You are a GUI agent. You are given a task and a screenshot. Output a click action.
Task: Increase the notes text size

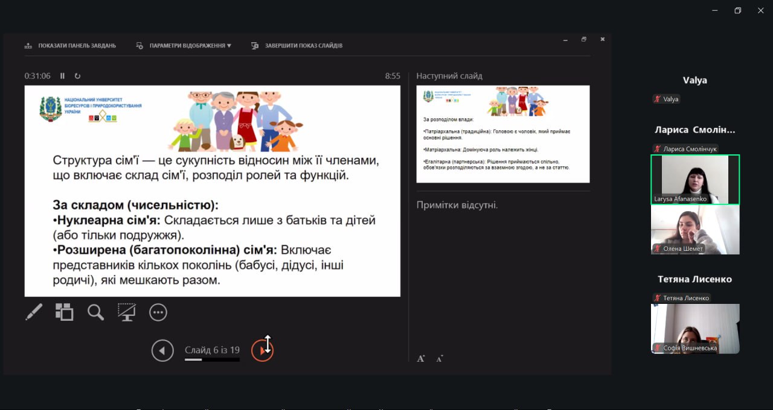click(x=421, y=358)
